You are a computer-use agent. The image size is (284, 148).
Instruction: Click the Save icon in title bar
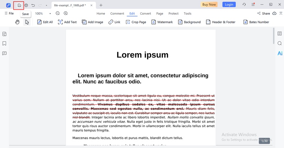pos(19,5)
